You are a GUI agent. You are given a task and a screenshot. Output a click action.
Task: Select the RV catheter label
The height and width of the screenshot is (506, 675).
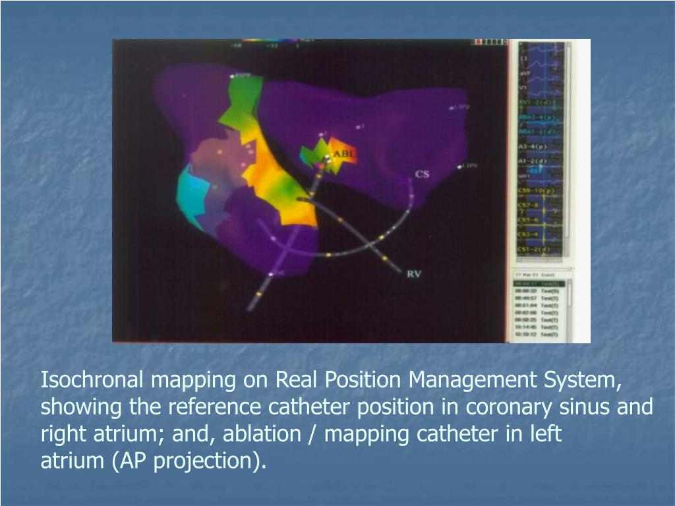click(x=414, y=273)
